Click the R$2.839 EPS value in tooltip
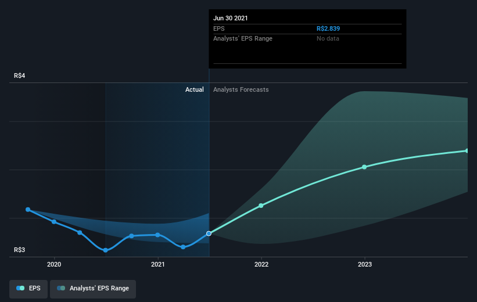 coord(328,28)
